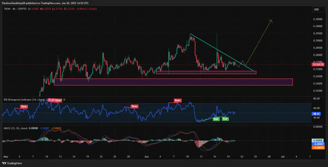The height and width of the screenshot is (167, 328).
Task: Click the 0.30000 price axis label
Action: [x=317, y=26]
